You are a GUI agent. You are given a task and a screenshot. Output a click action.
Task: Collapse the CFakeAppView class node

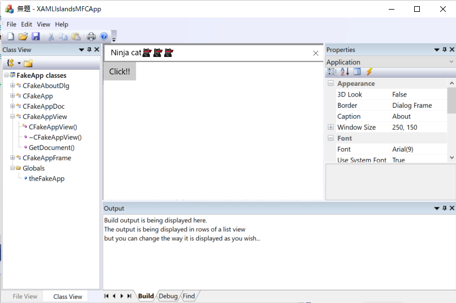click(12, 116)
